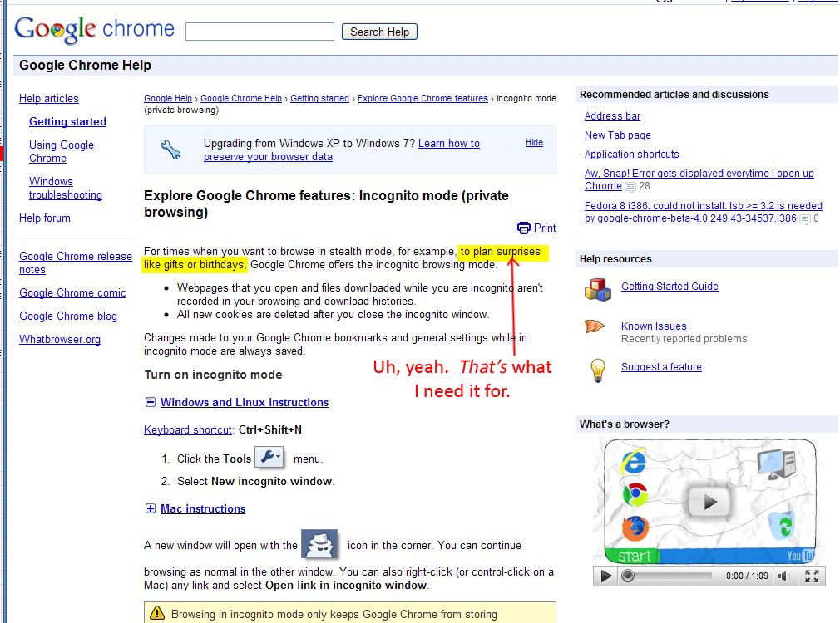Focus the help search input field
The image size is (840, 623).
click(x=259, y=32)
